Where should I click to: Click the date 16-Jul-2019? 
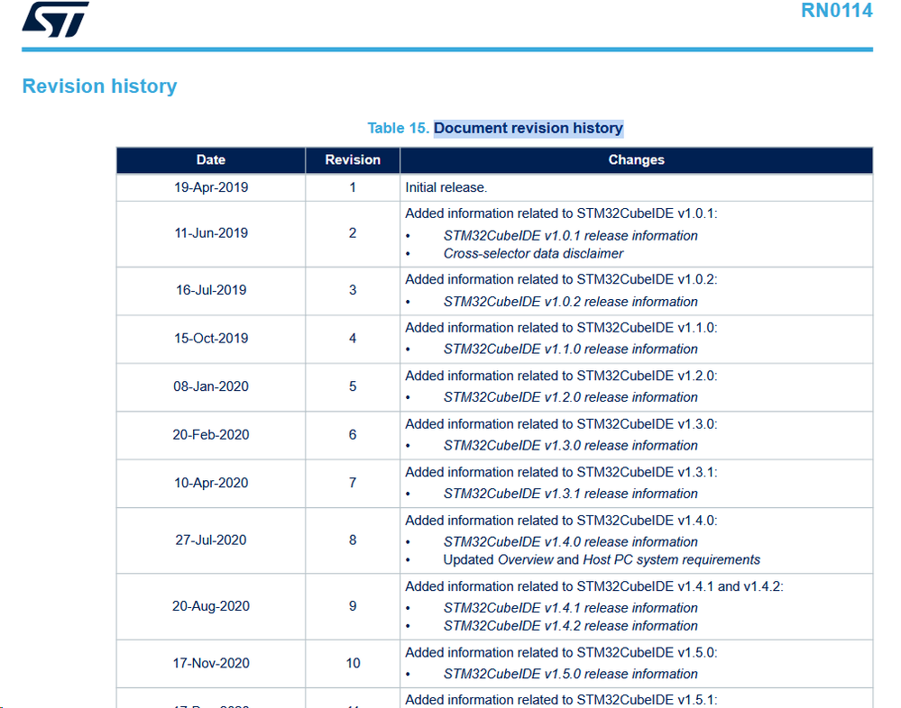(x=211, y=290)
